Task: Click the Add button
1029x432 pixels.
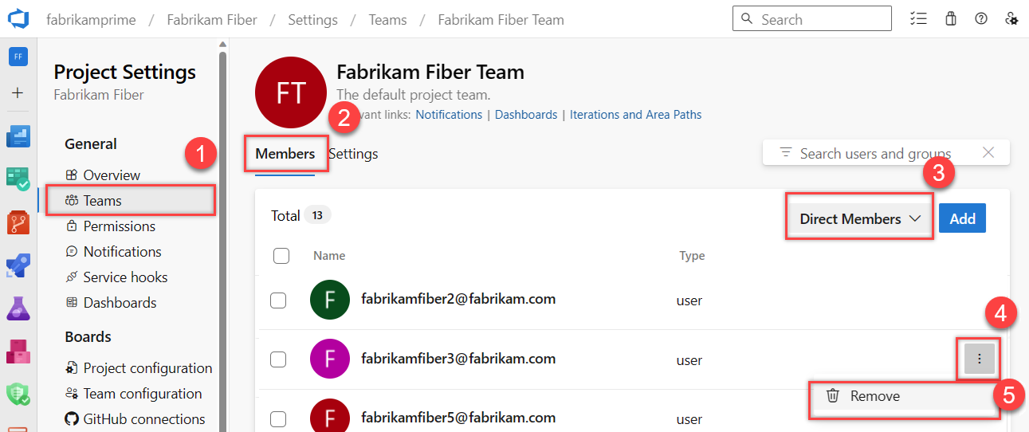Action: 962,218
